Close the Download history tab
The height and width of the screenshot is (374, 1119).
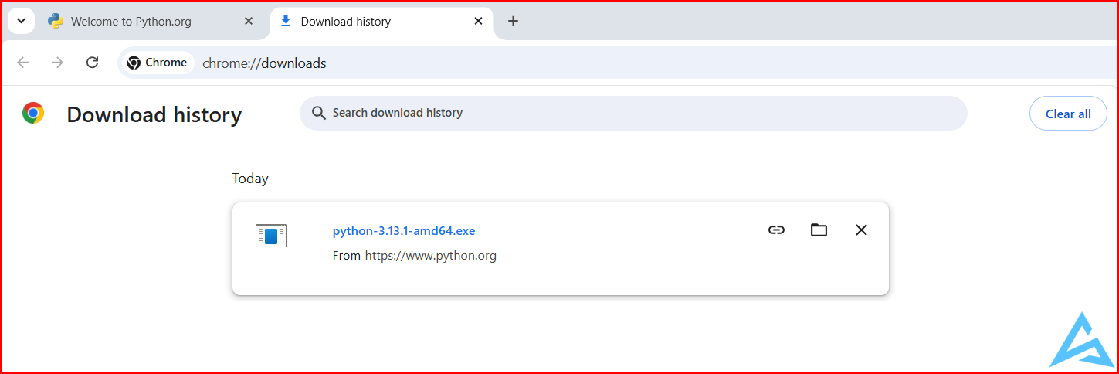click(x=479, y=22)
